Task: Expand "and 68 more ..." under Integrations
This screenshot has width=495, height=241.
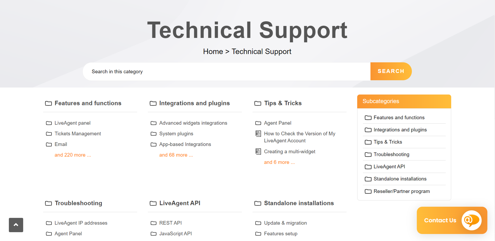Action: tap(176, 155)
